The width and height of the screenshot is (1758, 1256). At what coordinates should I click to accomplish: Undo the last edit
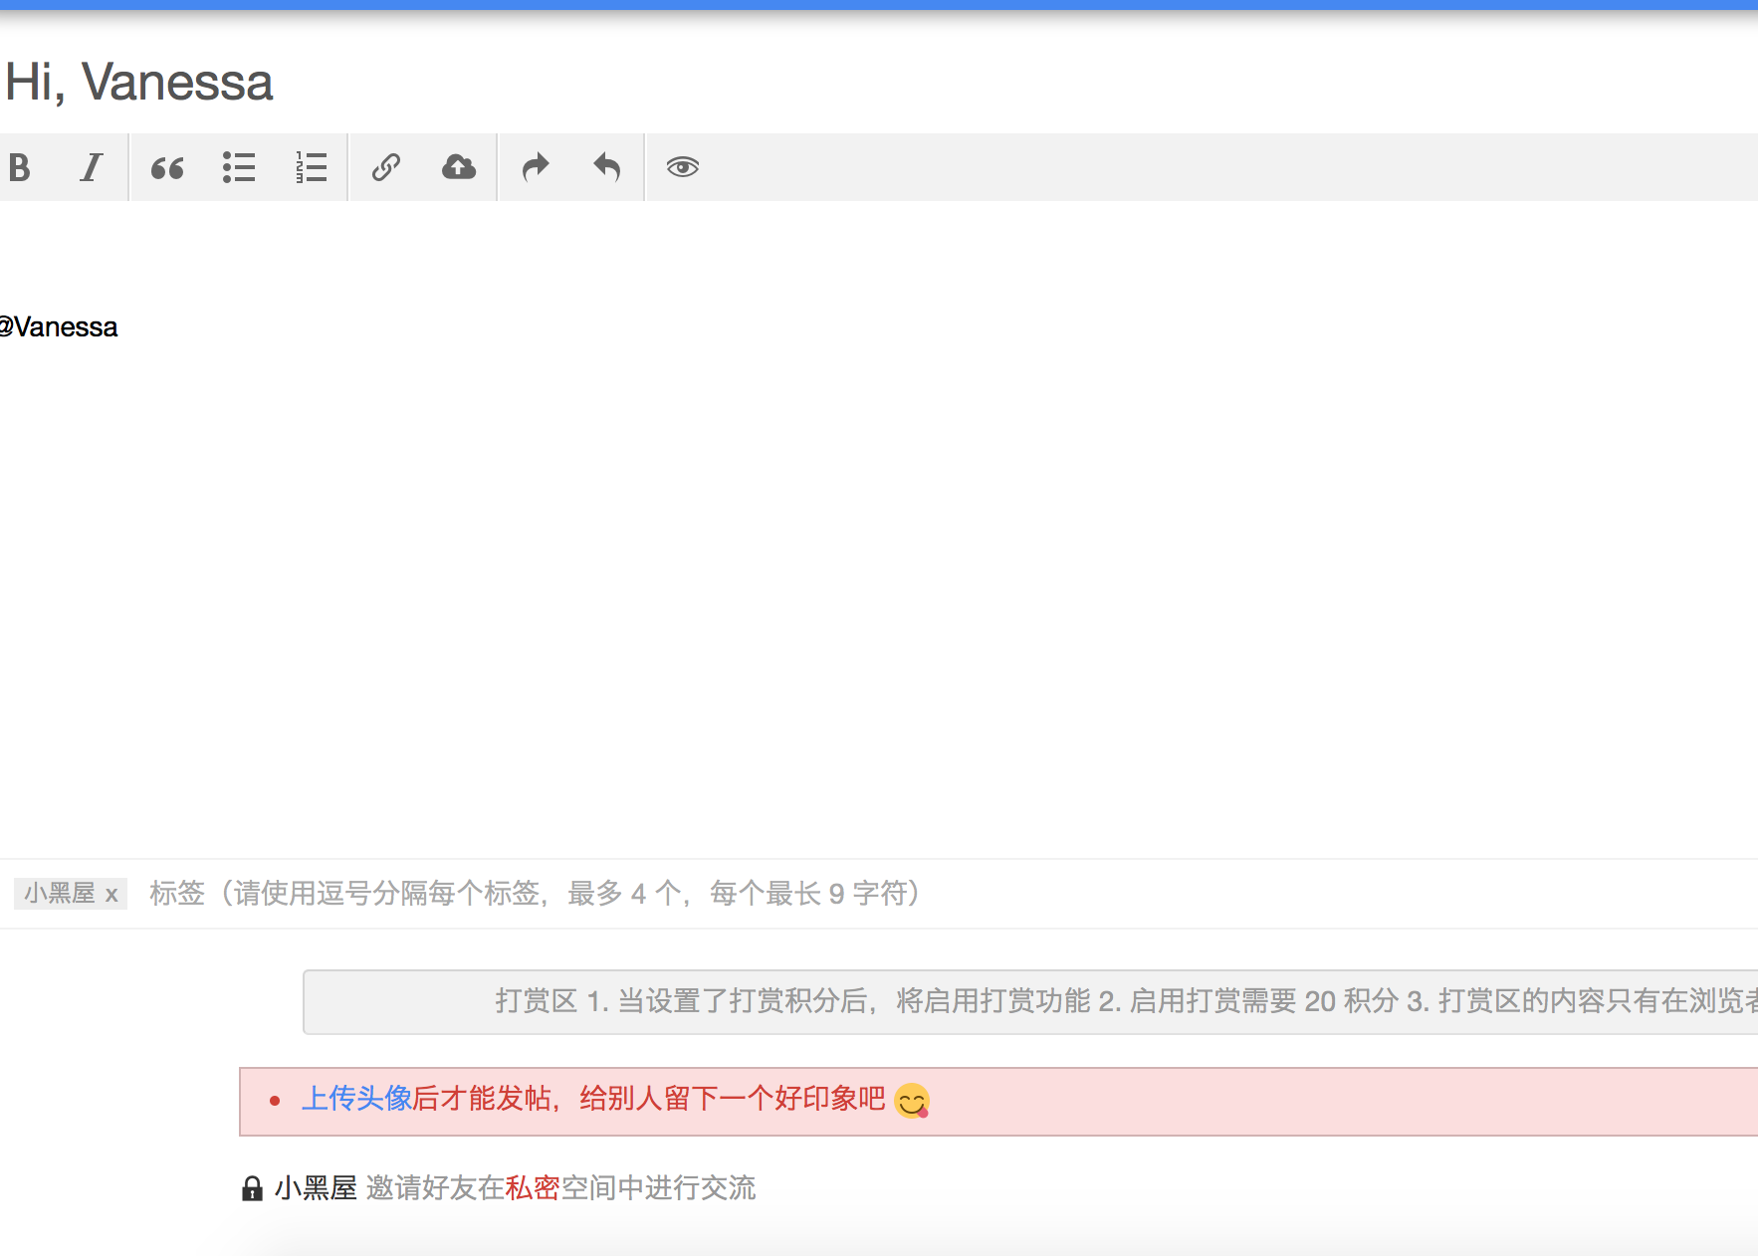coord(607,167)
